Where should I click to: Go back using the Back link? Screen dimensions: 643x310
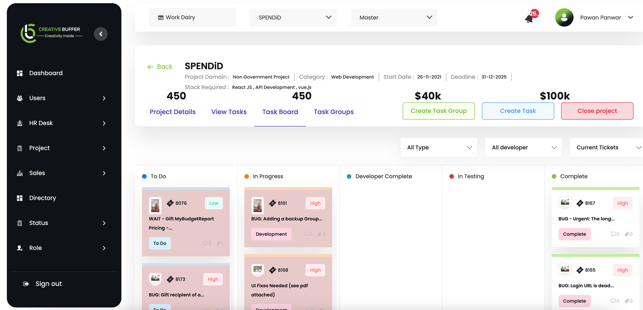click(160, 67)
